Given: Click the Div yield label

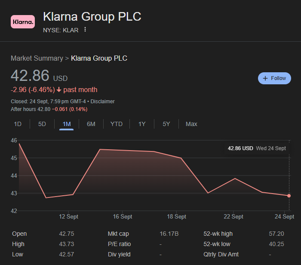Looking at the screenshot, I should click(x=119, y=254).
